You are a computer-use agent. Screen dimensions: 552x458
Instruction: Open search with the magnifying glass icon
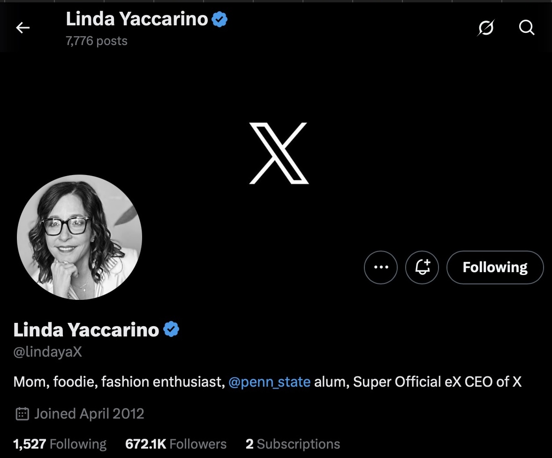527,27
